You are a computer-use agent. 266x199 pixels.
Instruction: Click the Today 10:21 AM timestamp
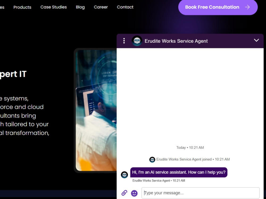pos(190,148)
